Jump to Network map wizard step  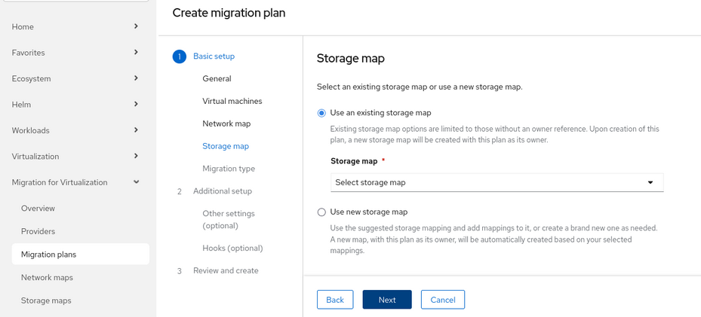point(226,123)
